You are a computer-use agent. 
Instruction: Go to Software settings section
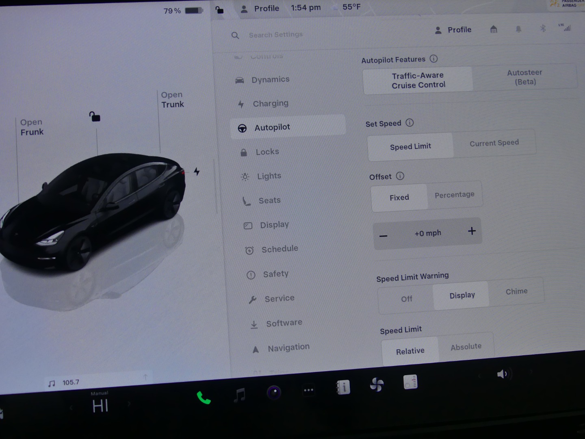click(x=284, y=323)
